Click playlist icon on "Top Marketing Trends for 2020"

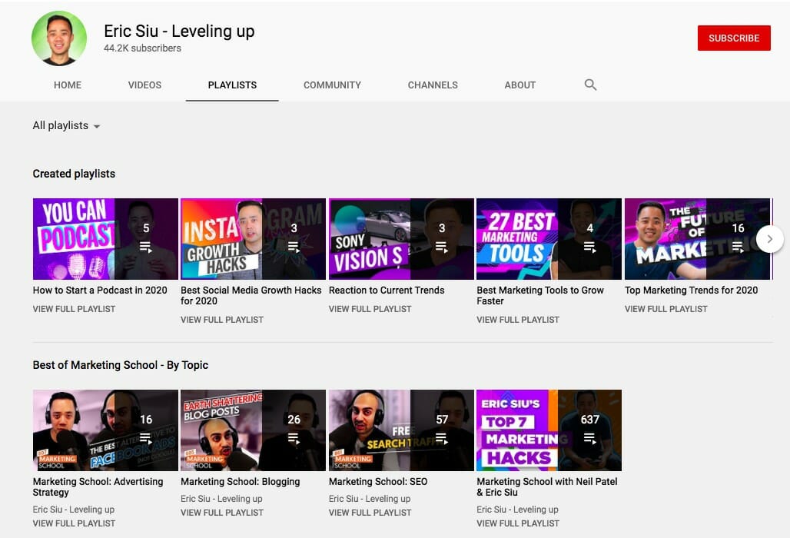737,246
